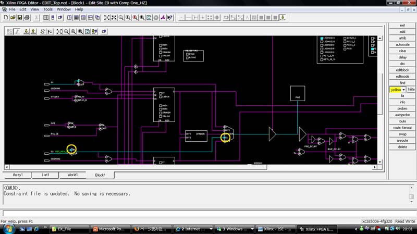The height and width of the screenshot is (234, 417).
Task: Save the design with floppy icon
Action: (x=20, y=18)
